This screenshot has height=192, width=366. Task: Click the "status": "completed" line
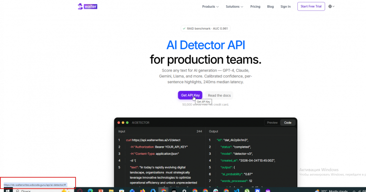click(x=235, y=147)
